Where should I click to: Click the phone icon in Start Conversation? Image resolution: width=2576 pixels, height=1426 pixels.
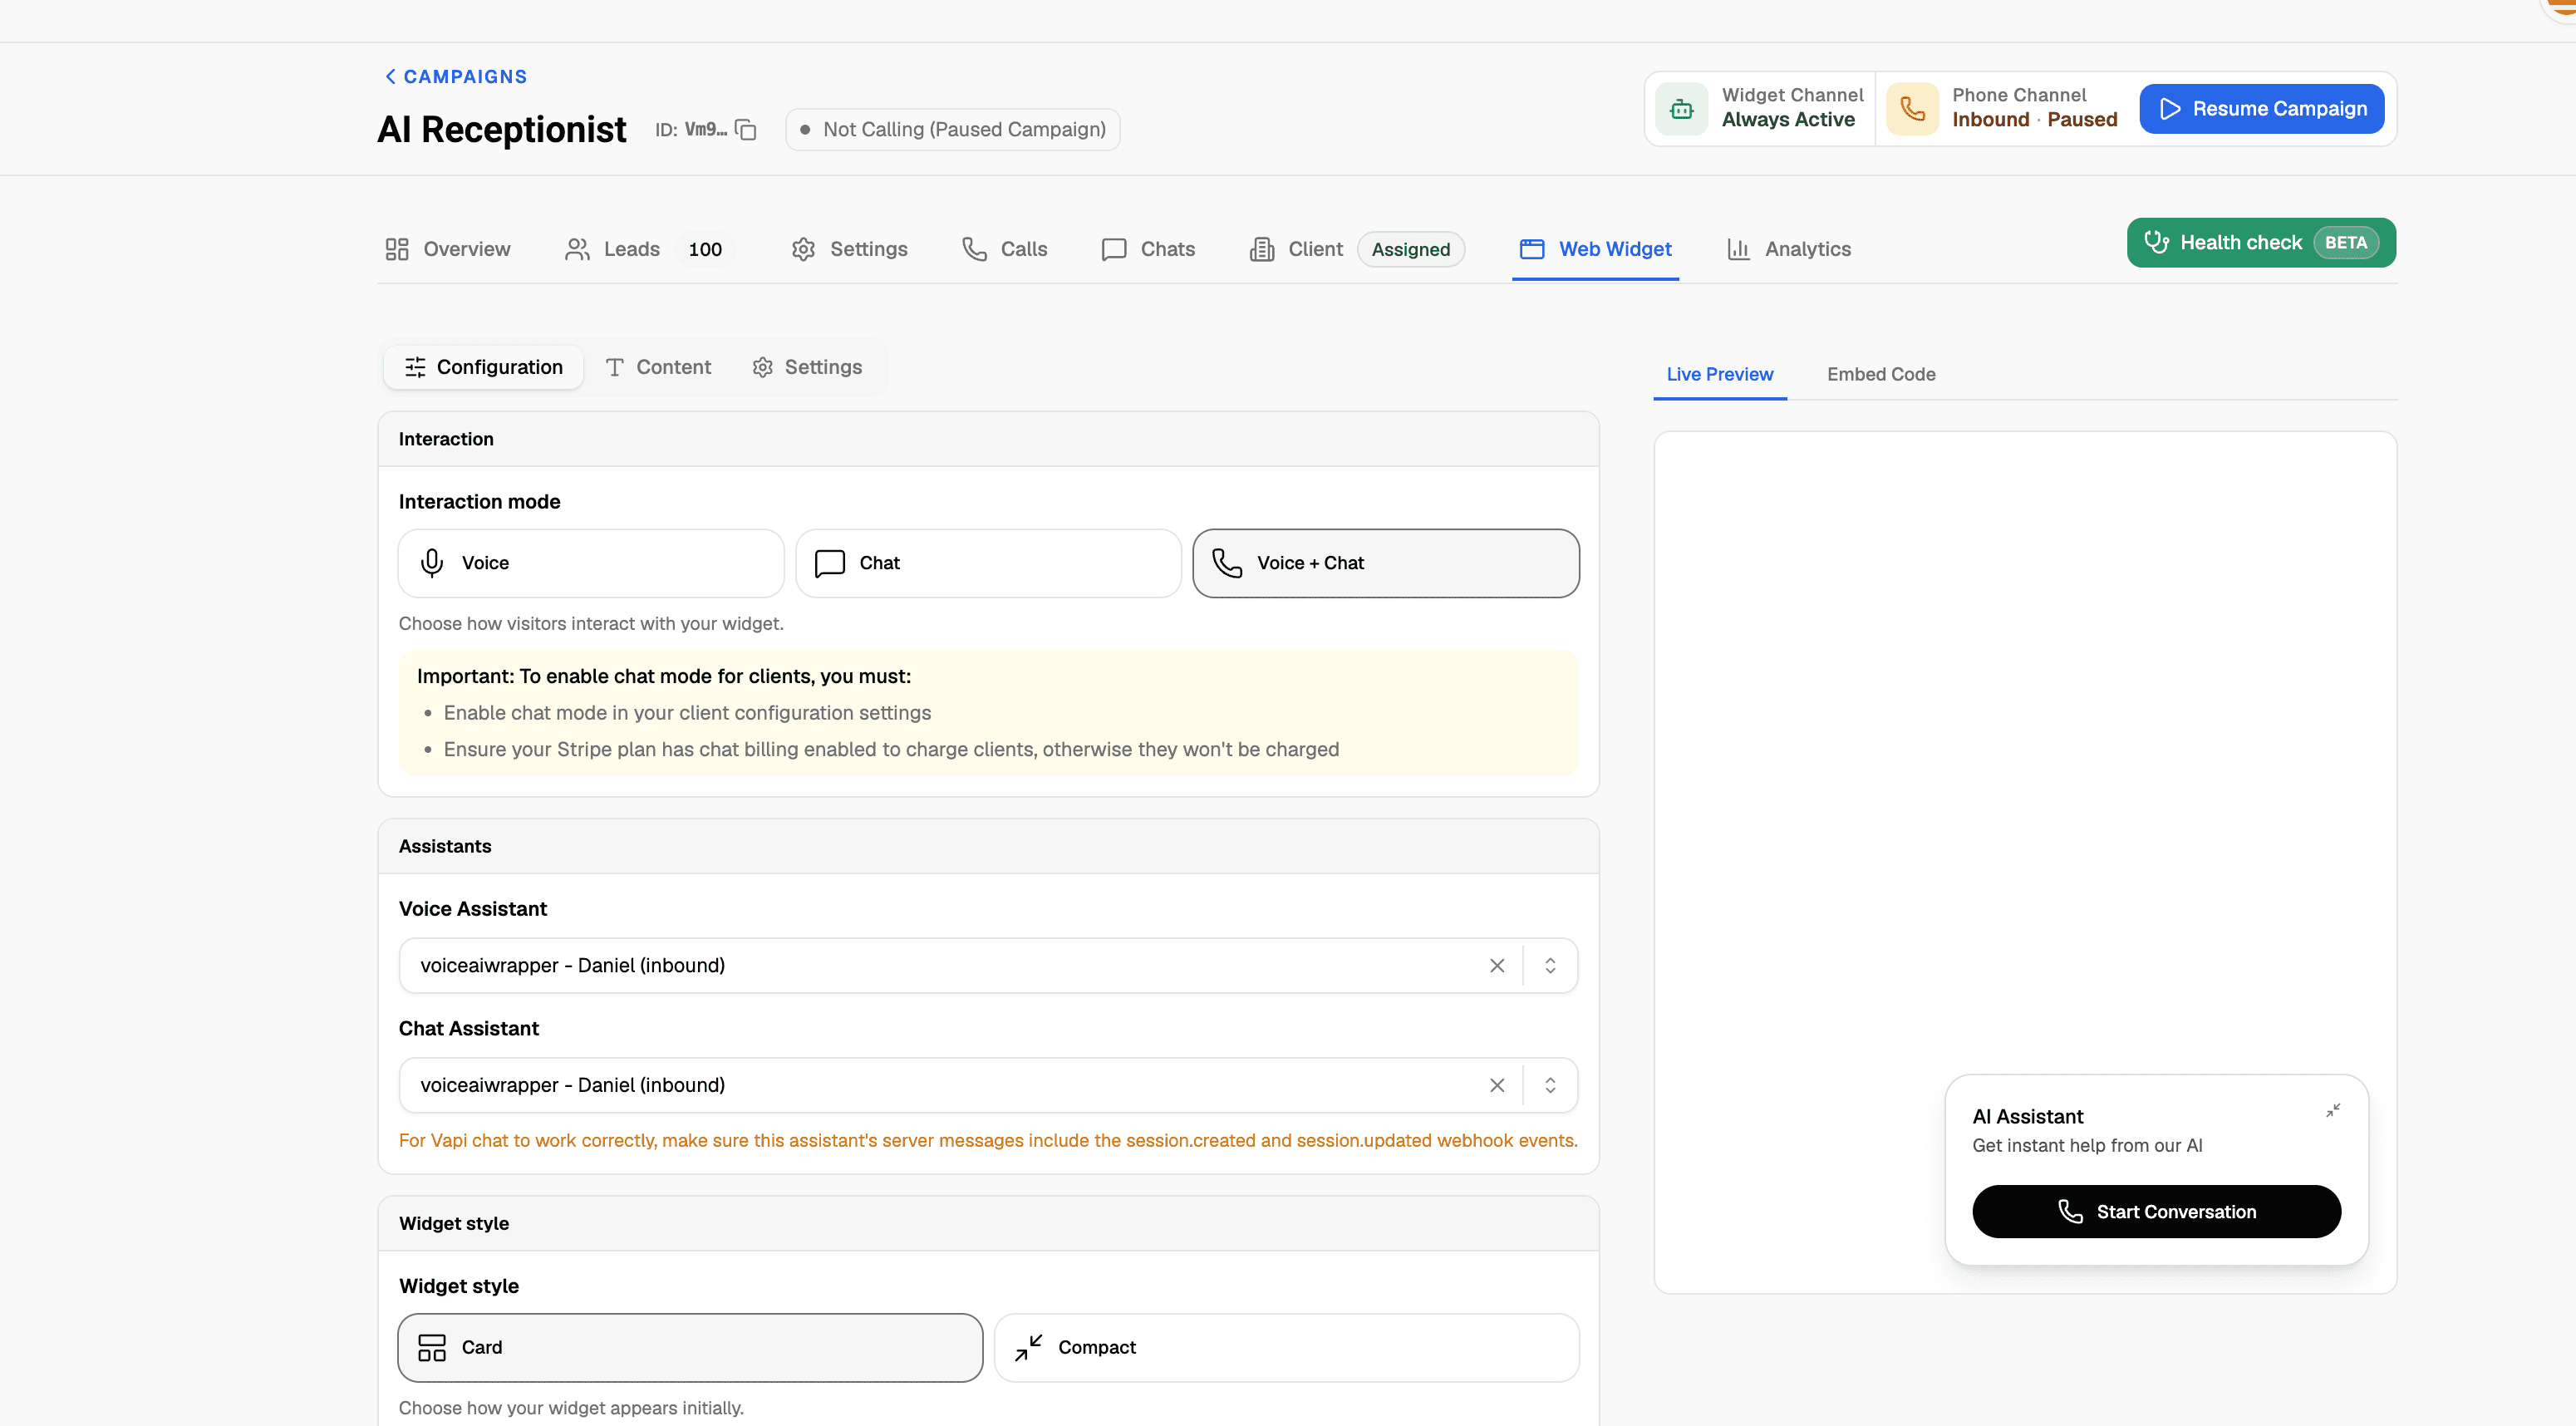coord(2070,1211)
